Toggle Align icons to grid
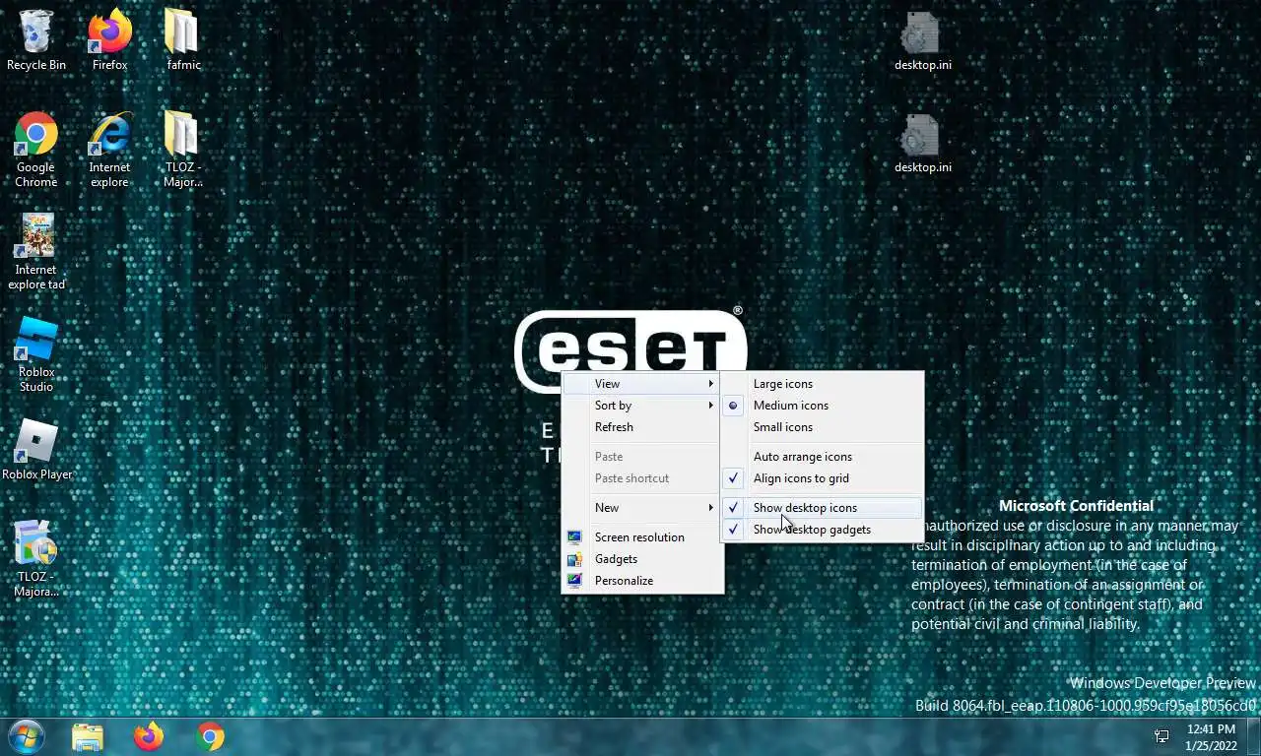Viewport: 1261px width, 756px height. pos(823,478)
